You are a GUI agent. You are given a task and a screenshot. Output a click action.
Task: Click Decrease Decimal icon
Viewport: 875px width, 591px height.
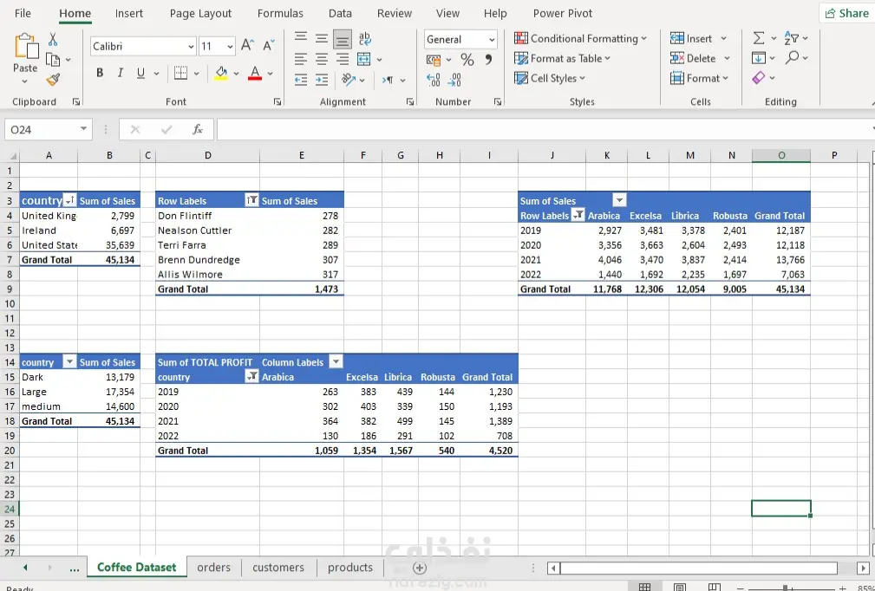pos(454,80)
